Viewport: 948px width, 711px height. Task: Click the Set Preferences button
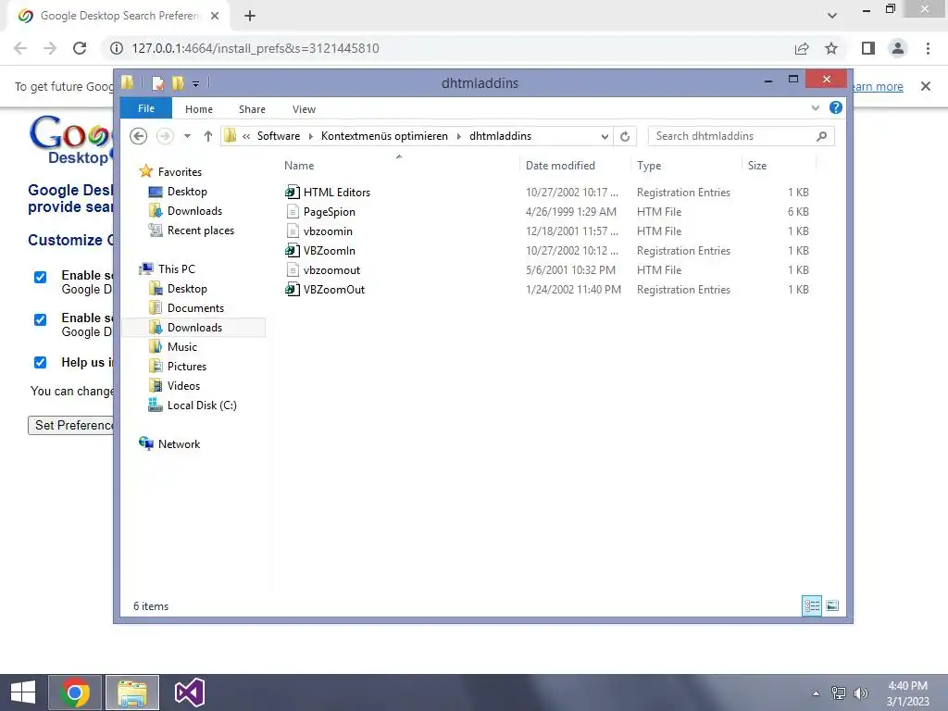71,425
